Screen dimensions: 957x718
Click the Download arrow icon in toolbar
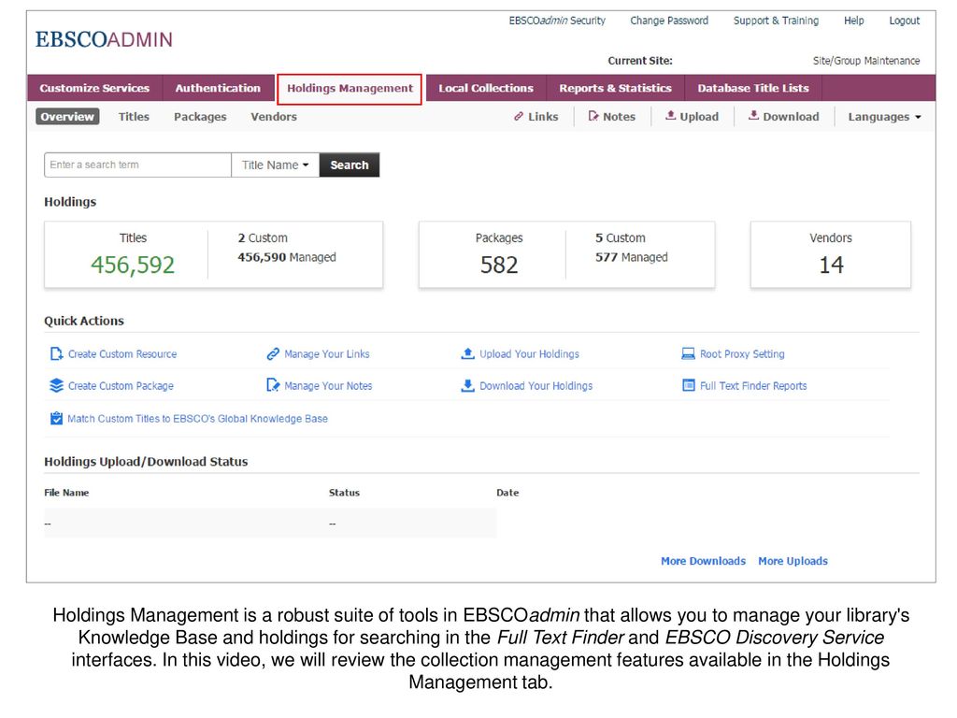[754, 115]
